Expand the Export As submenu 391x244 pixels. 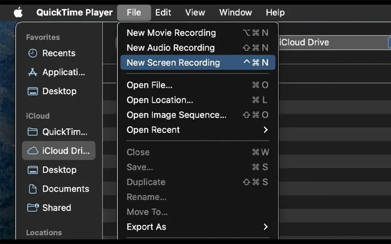tap(198, 227)
